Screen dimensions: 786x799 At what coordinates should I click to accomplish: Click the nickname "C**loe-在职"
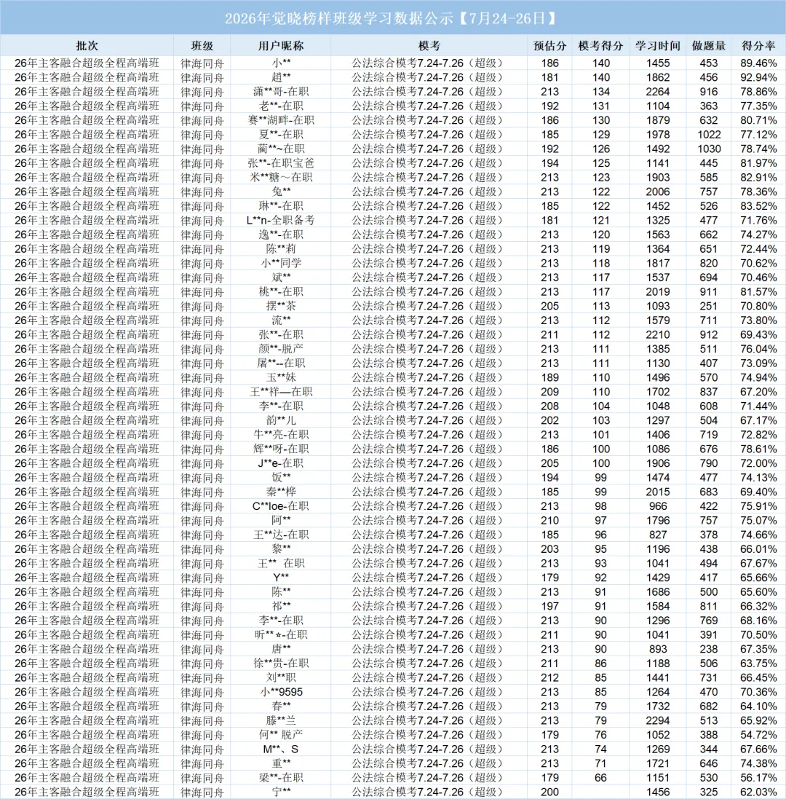[x=281, y=506]
